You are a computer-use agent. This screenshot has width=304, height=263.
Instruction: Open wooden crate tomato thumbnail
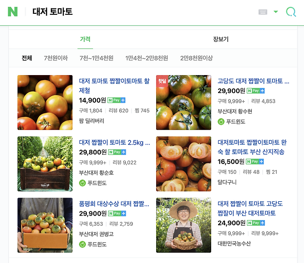[45, 164]
